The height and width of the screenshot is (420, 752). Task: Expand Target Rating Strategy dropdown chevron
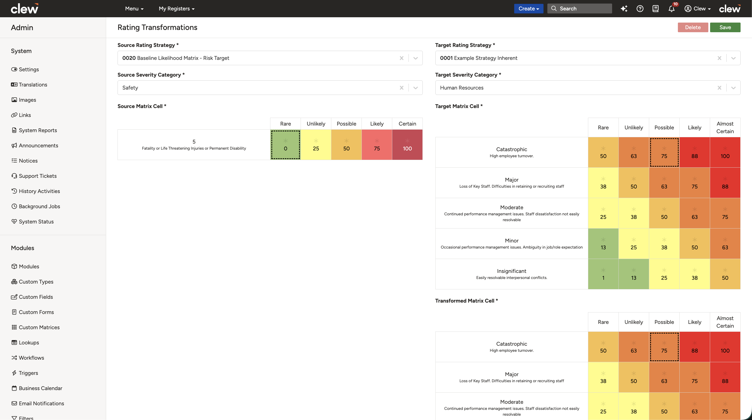(x=733, y=58)
